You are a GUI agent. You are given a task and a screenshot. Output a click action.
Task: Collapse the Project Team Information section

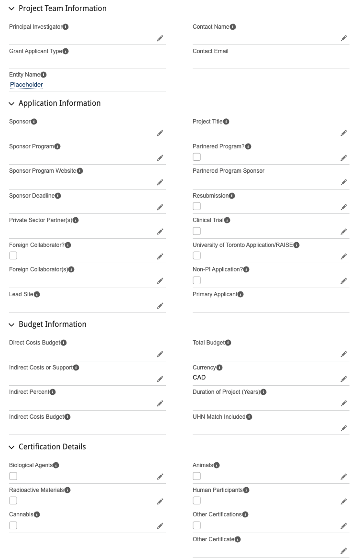pos(11,9)
